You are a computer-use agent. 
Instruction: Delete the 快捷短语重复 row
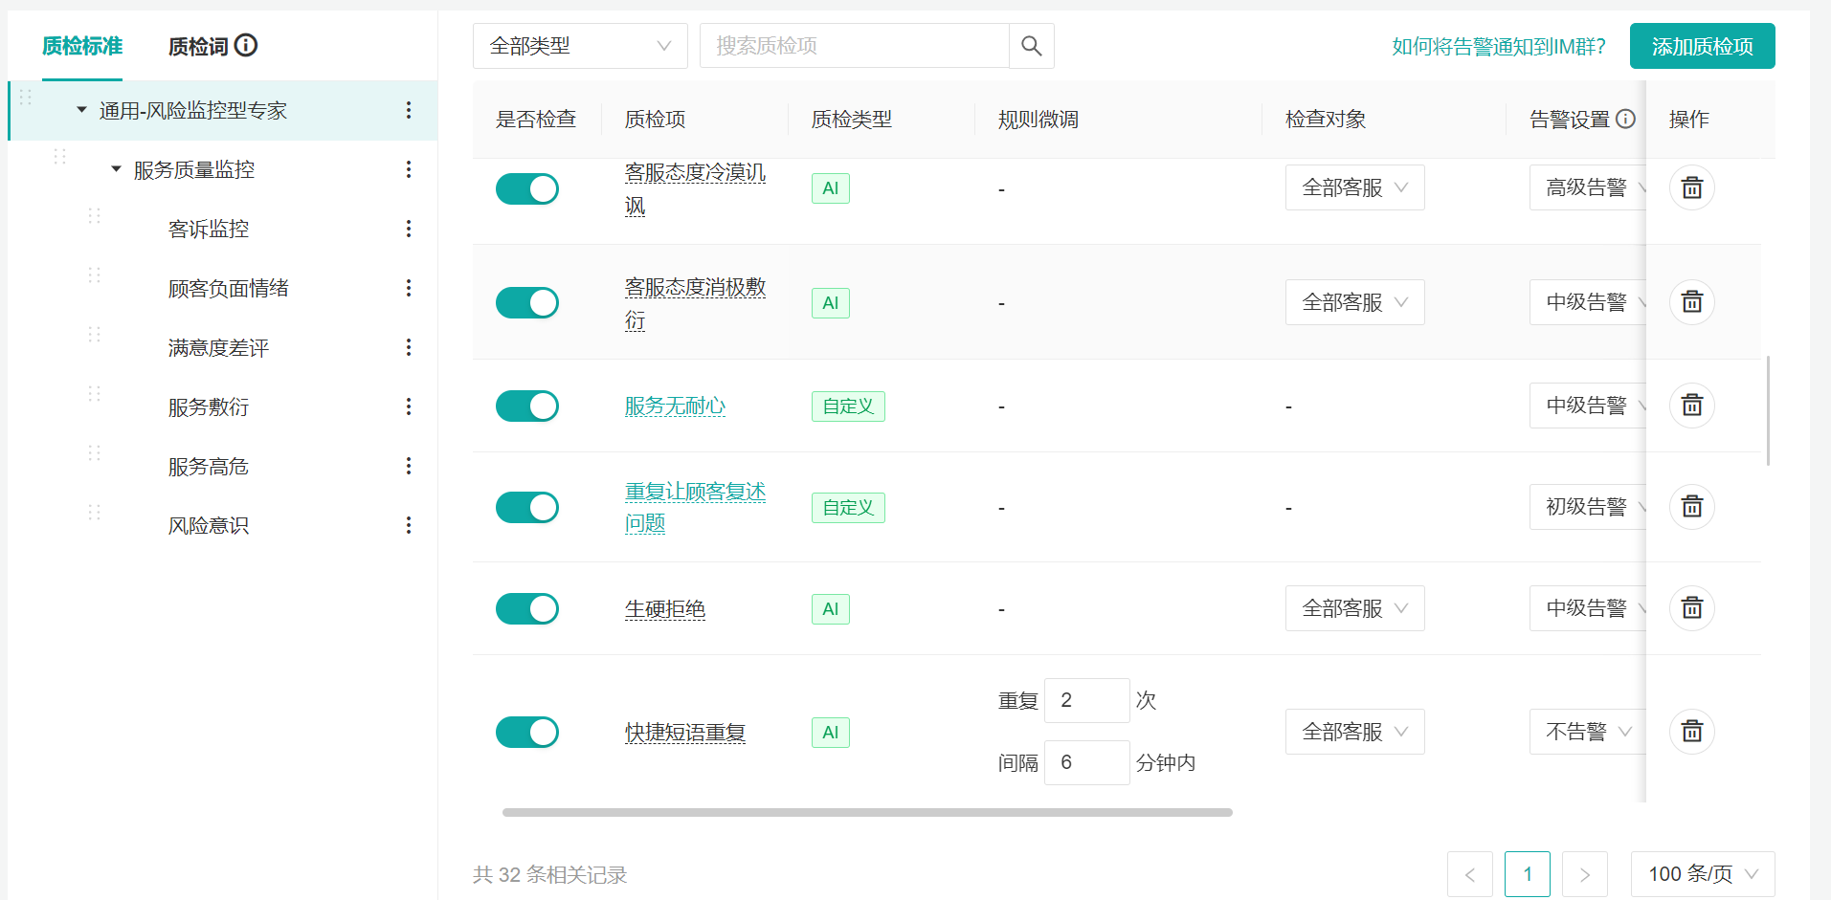pos(1691,732)
